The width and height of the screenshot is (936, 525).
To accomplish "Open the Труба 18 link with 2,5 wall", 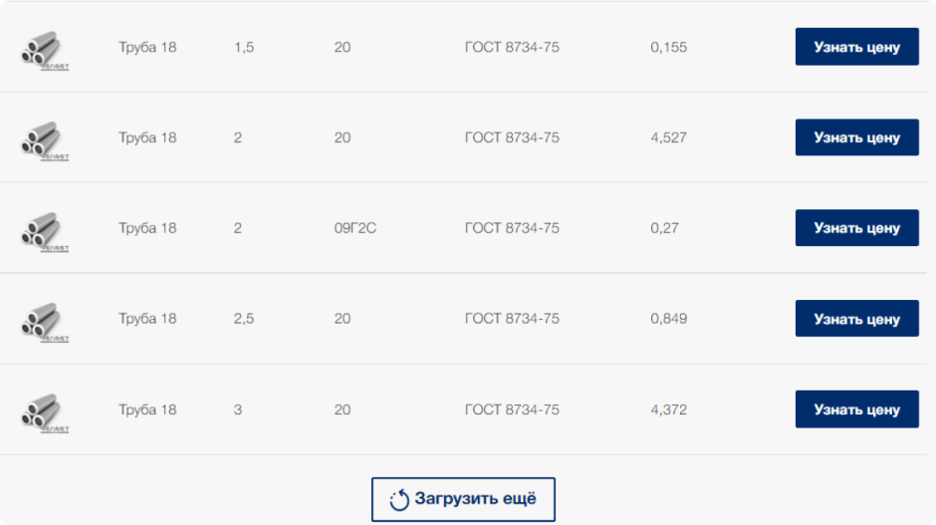I will coord(147,319).
